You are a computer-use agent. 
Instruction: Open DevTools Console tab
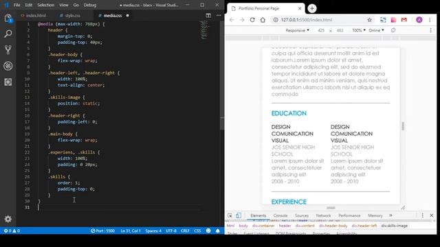pyautogui.click(x=280, y=215)
